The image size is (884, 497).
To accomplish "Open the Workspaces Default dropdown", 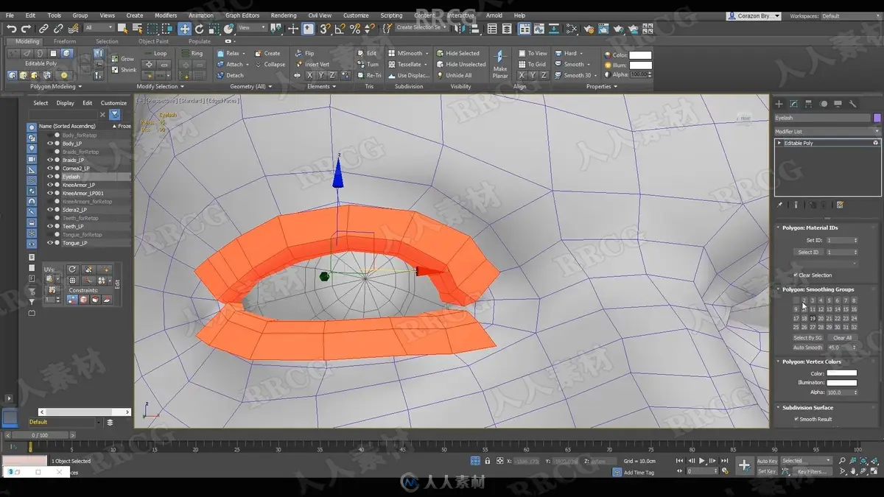I will click(x=850, y=15).
